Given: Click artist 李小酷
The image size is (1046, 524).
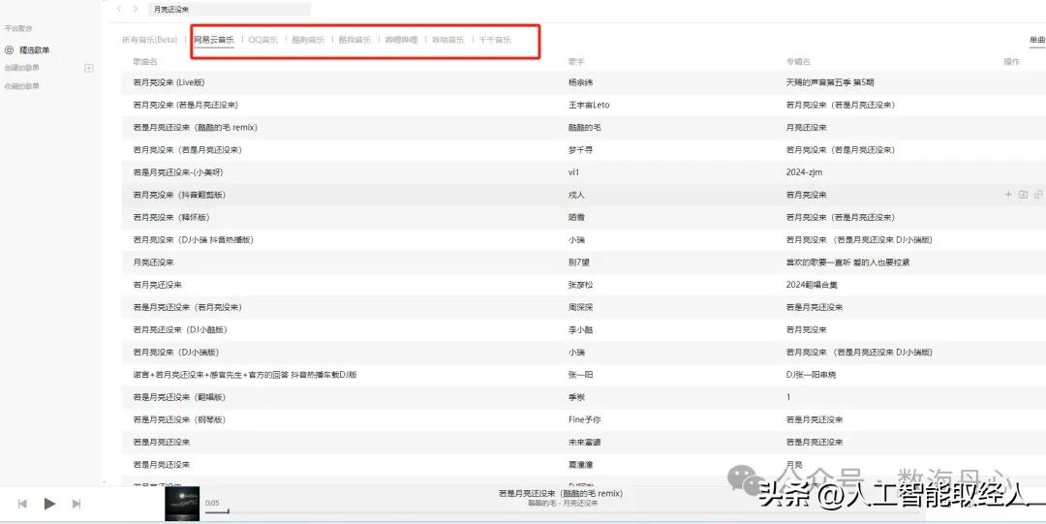Looking at the screenshot, I should coord(580,329).
